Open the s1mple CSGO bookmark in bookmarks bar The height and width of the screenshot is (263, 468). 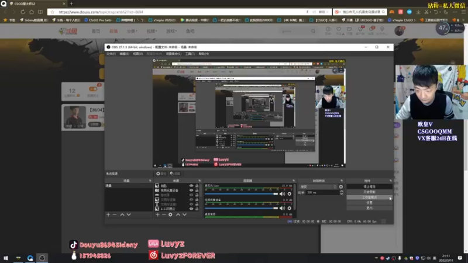[401, 20]
